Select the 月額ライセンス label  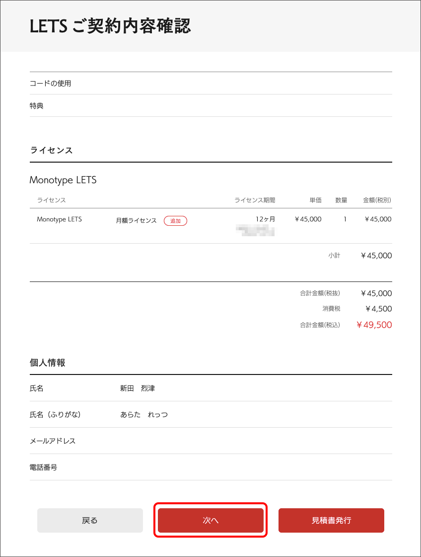pos(136,220)
